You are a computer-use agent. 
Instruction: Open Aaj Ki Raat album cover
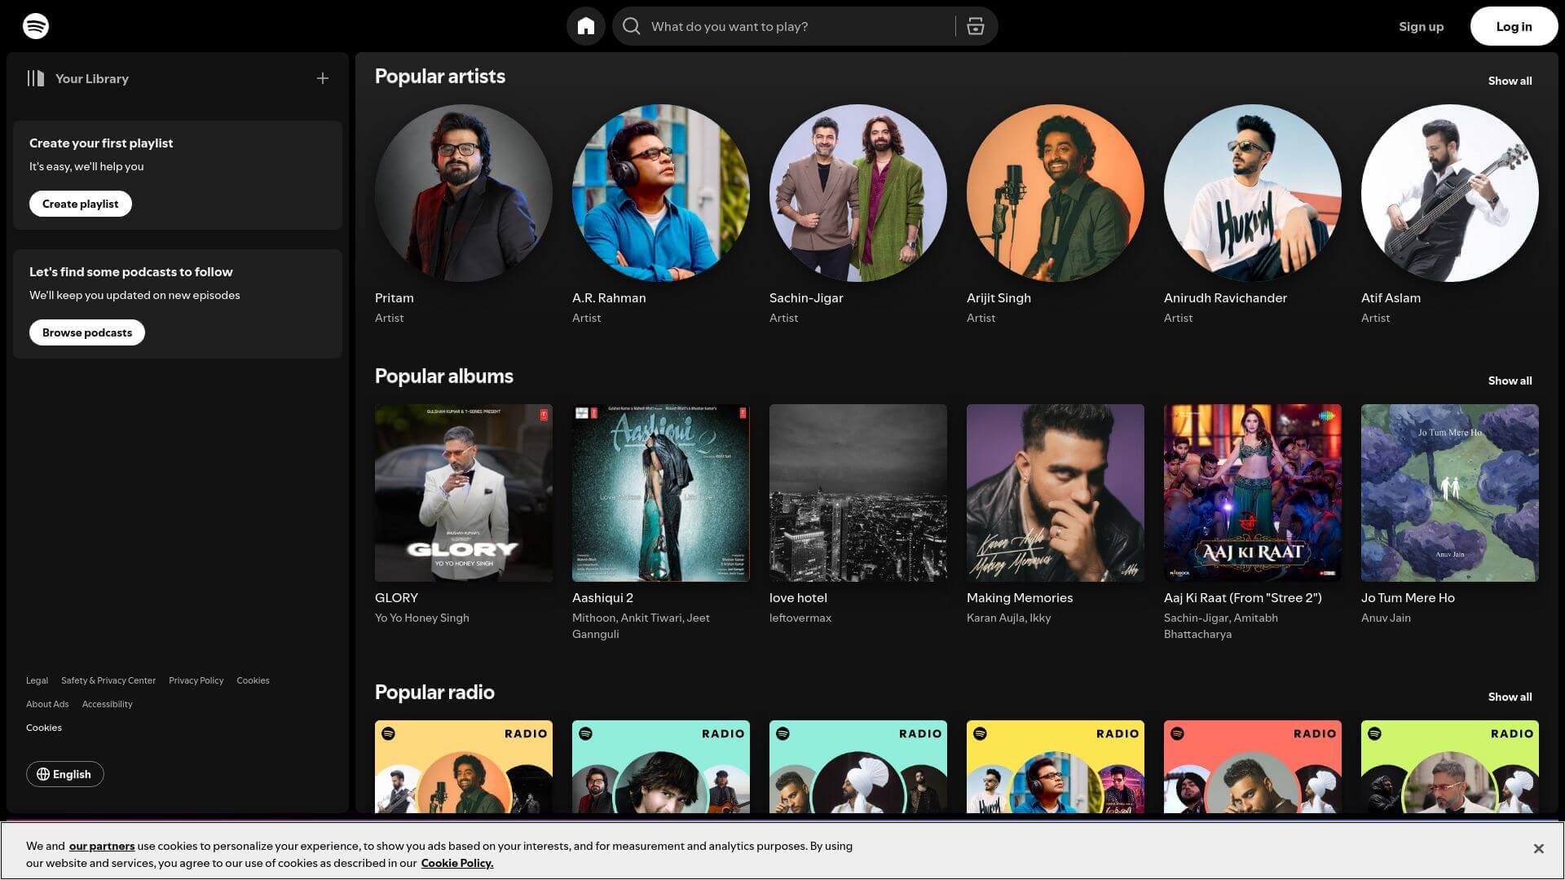1253,493
